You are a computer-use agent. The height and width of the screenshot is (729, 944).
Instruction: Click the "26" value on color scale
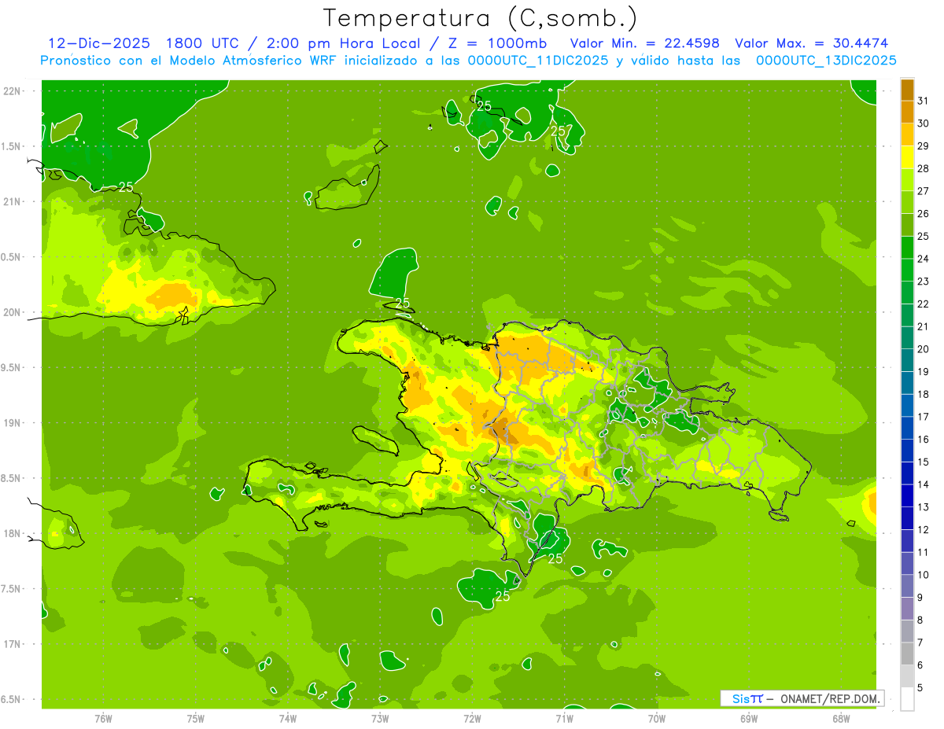[x=924, y=214]
